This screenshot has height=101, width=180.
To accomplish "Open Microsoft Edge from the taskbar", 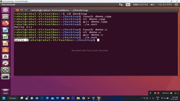I will (47, 98).
